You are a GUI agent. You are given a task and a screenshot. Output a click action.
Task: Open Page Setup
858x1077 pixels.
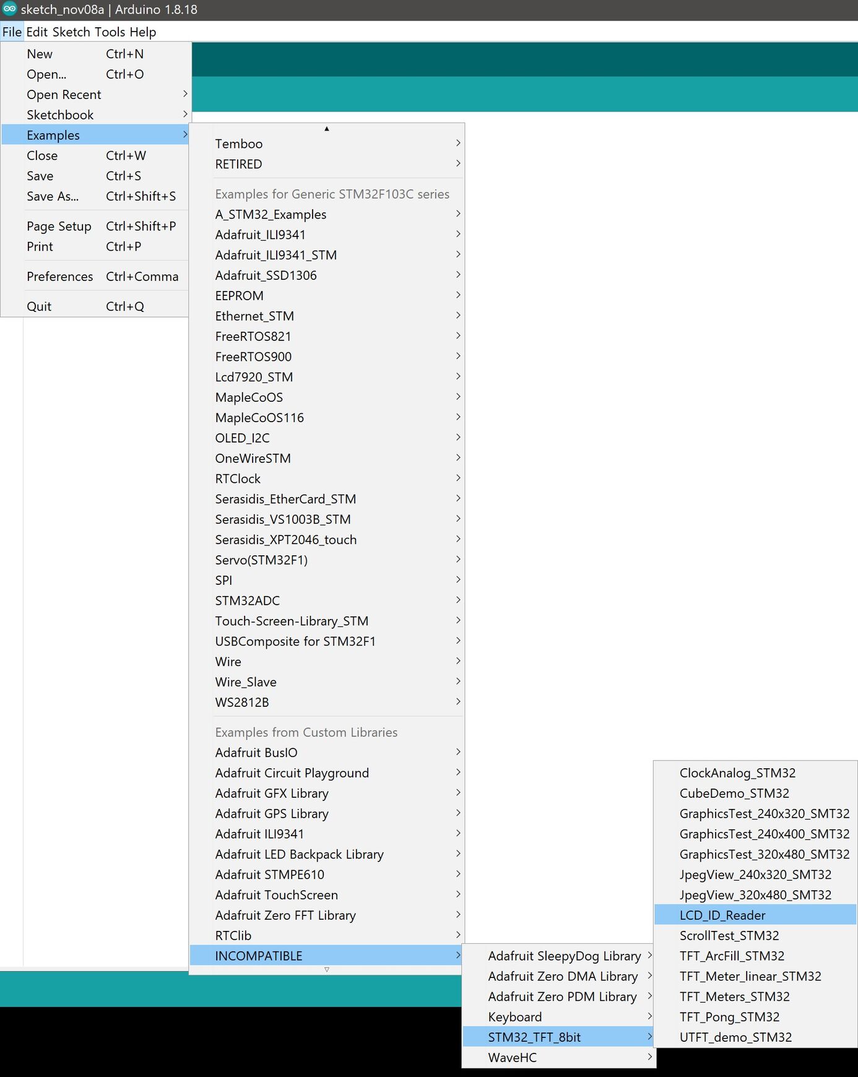pyautogui.click(x=95, y=227)
